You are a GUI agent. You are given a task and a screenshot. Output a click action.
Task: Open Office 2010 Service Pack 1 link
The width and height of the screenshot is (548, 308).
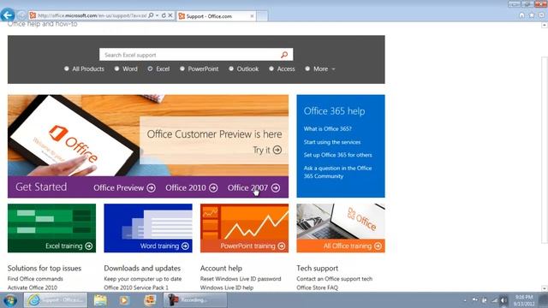(x=136, y=287)
